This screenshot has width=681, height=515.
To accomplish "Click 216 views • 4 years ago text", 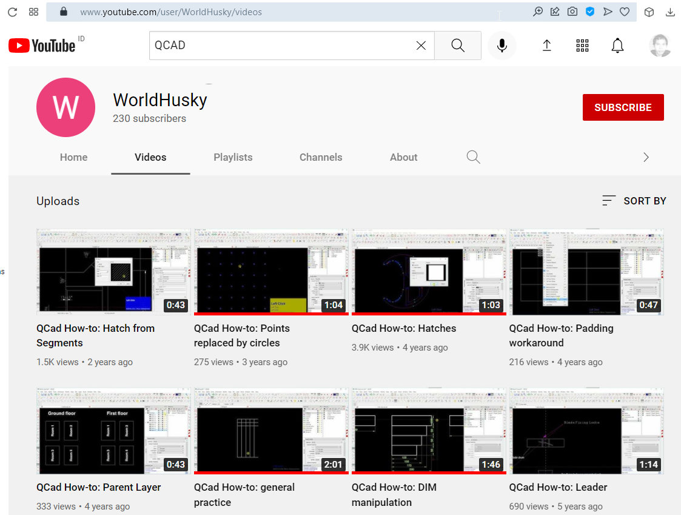I will (x=556, y=362).
